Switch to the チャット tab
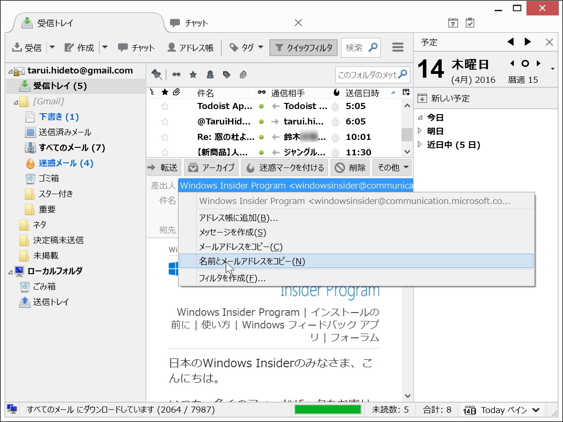The height and width of the screenshot is (422, 563). click(197, 22)
